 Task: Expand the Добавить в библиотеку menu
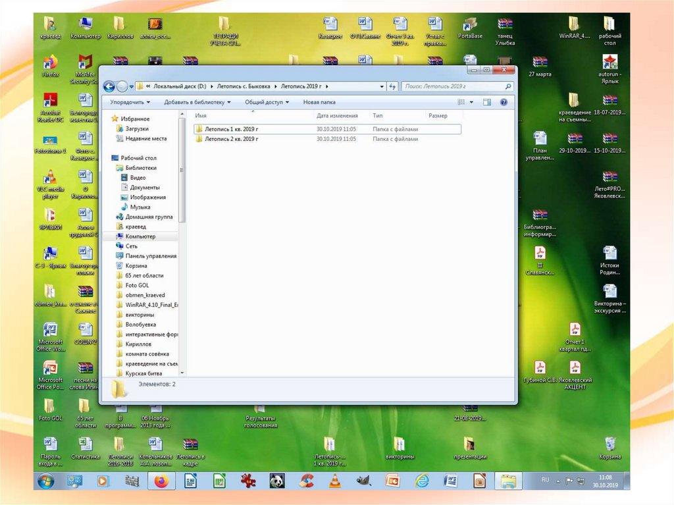click(x=197, y=102)
